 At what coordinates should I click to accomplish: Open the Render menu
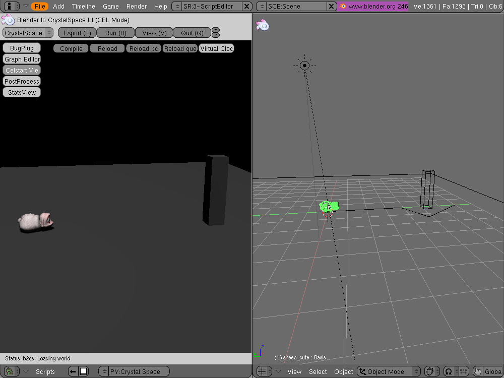[x=137, y=7]
